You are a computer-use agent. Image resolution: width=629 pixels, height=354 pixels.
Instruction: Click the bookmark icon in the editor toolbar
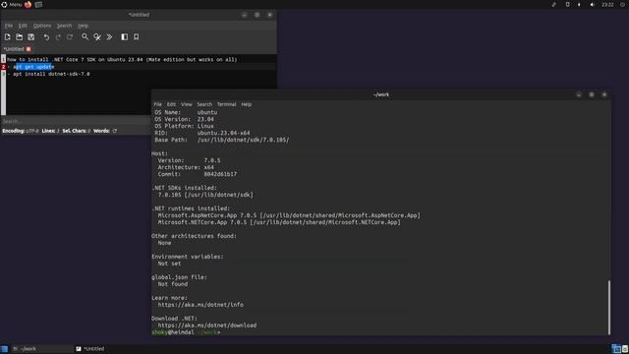[136, 37]
